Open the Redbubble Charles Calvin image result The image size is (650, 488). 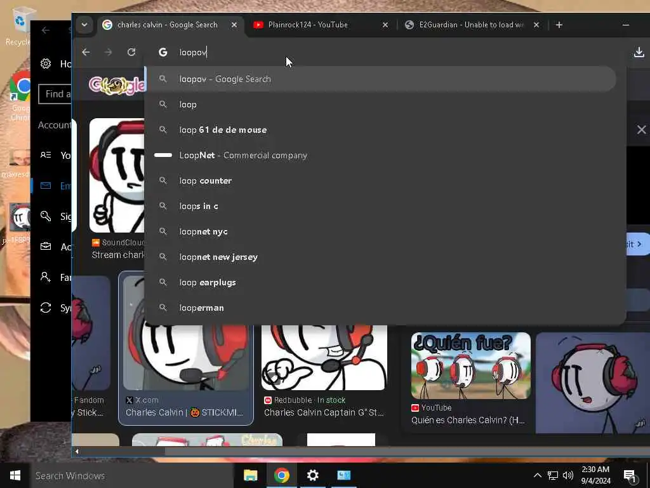point(324,358)
